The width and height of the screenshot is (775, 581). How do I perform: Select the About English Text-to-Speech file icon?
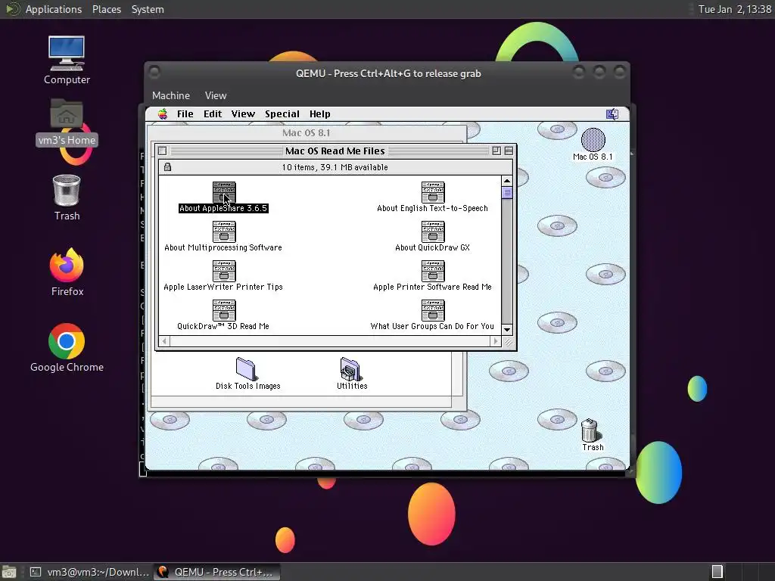[432, 192]
